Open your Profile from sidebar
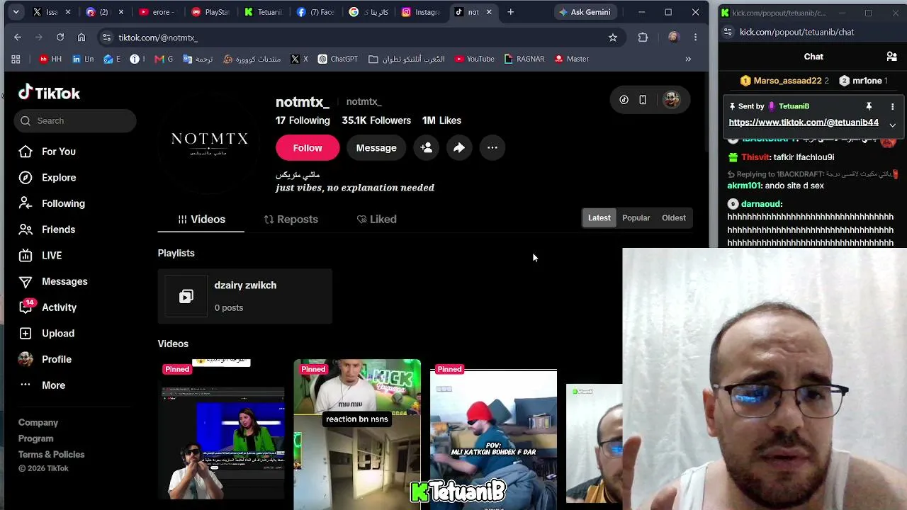Viewport: 907px width, 510px height. 45,359
